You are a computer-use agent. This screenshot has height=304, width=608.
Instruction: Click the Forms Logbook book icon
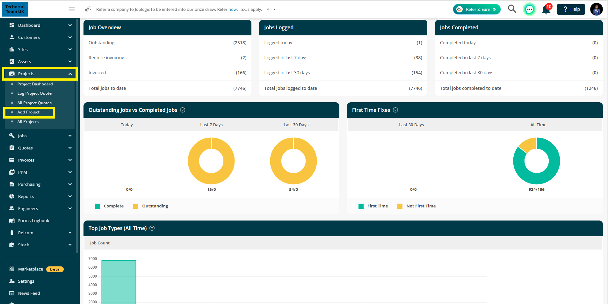tap(12, 221)
